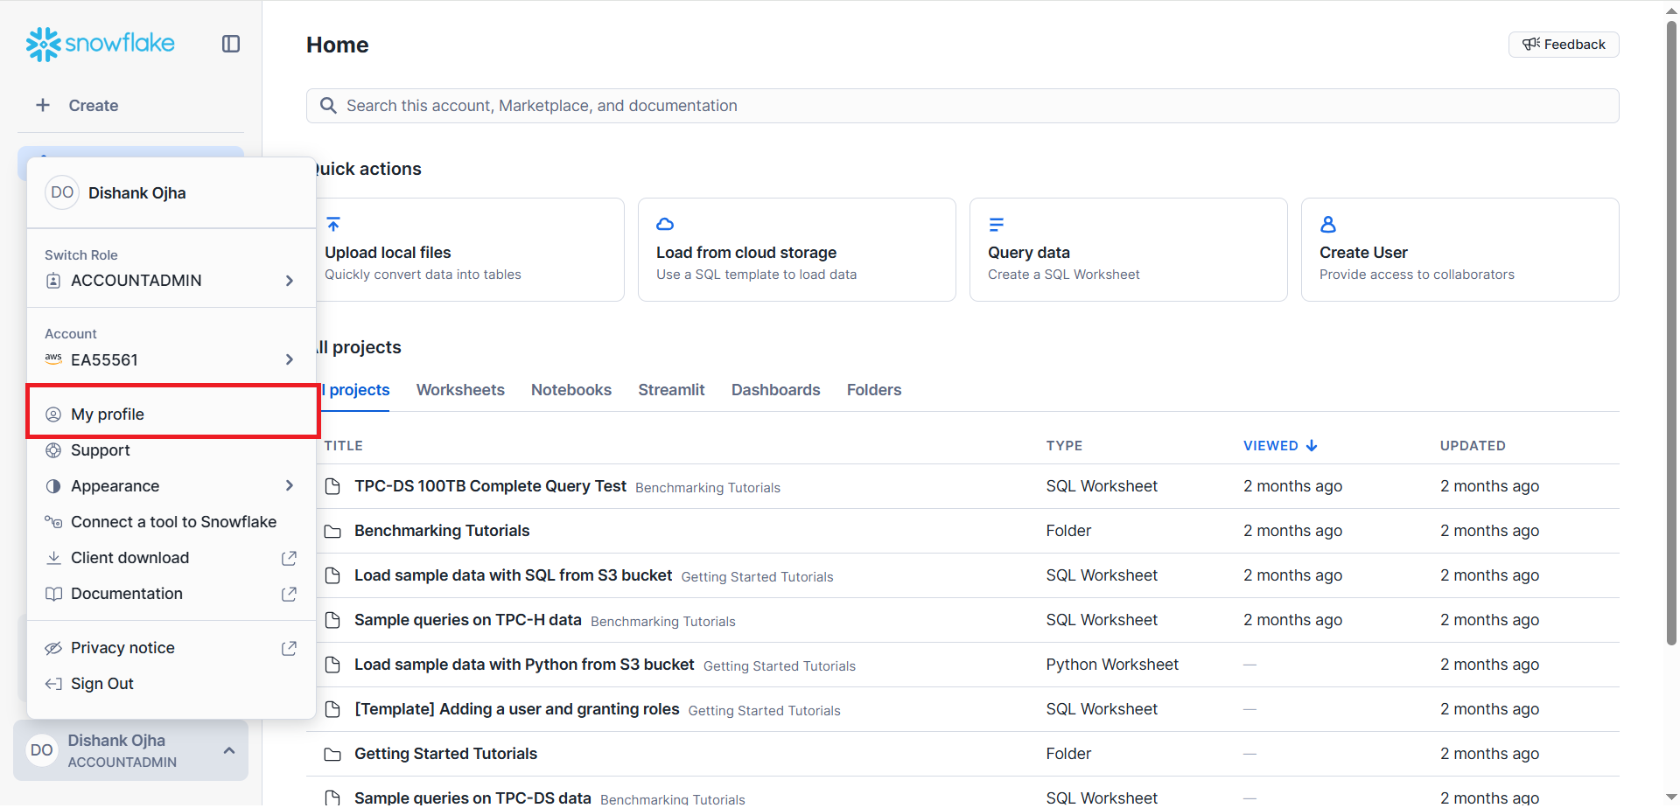Collapse the user menu with bottom chevron

pos(229,750)
